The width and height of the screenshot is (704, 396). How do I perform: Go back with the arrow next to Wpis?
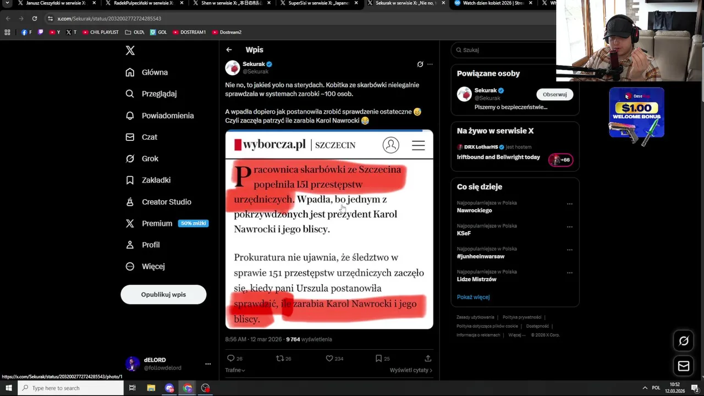[x=229, y=50]
